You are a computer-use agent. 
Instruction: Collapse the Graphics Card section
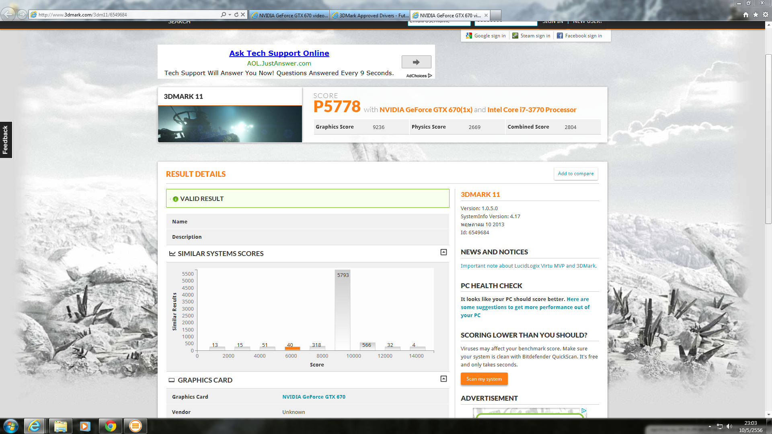tap(443, 379)
